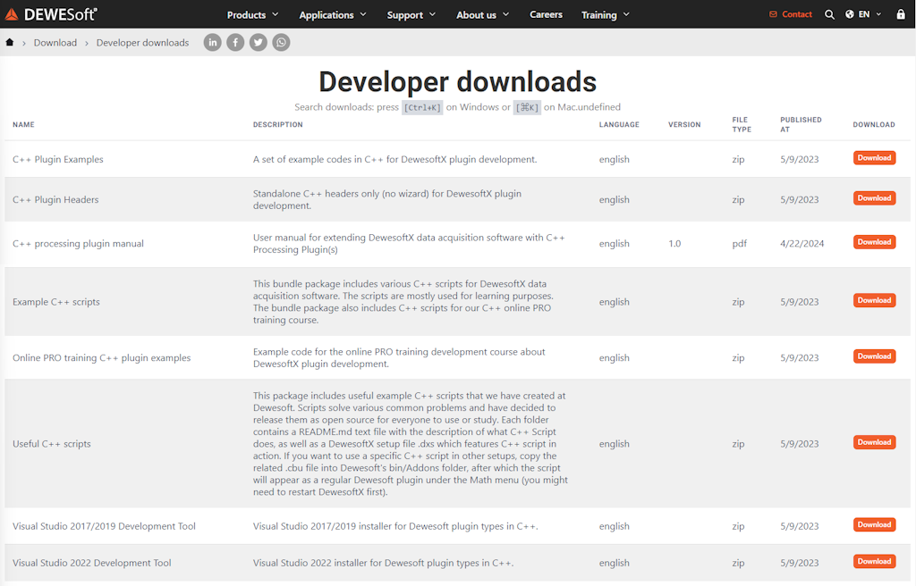Screen dimensions: 916x586
Task: Select Example C++ scripts name
Action: (x=56, y=302)
